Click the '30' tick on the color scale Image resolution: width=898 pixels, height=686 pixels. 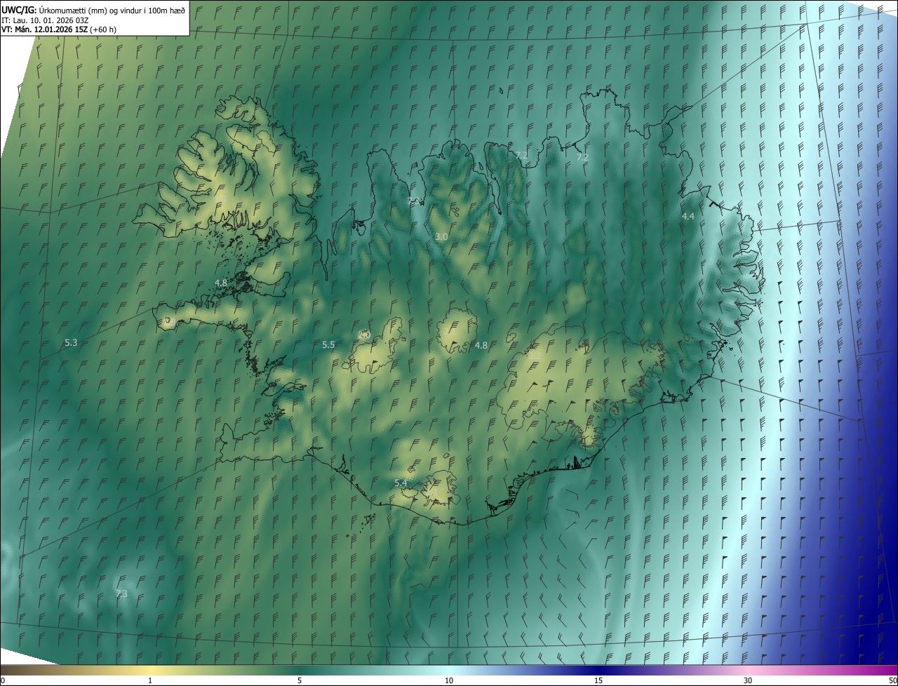tap(748, 681)
